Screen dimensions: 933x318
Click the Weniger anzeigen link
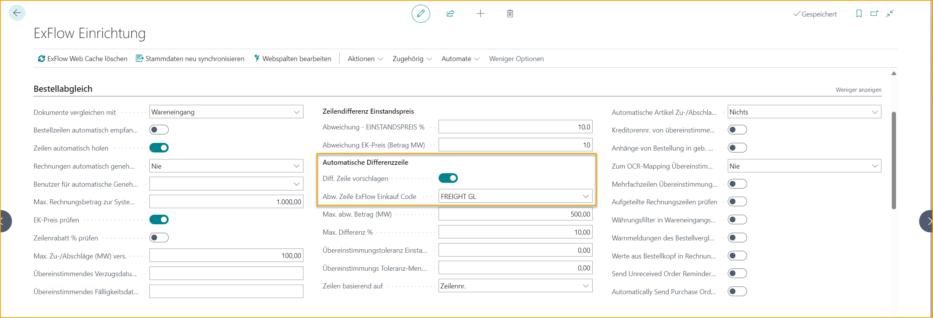858,90
